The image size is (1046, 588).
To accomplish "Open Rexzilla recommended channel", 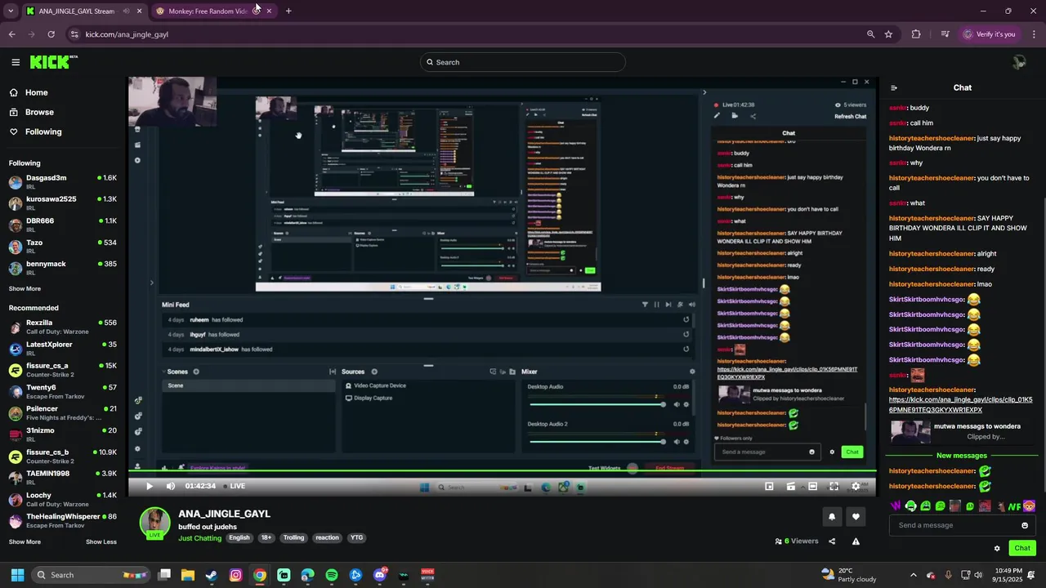I will 63,327.
